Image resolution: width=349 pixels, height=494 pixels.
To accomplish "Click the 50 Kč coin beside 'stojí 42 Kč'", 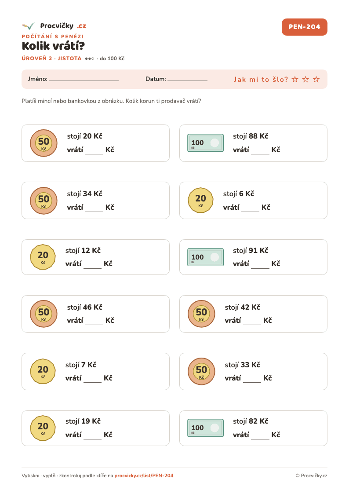I will [201, 314].
